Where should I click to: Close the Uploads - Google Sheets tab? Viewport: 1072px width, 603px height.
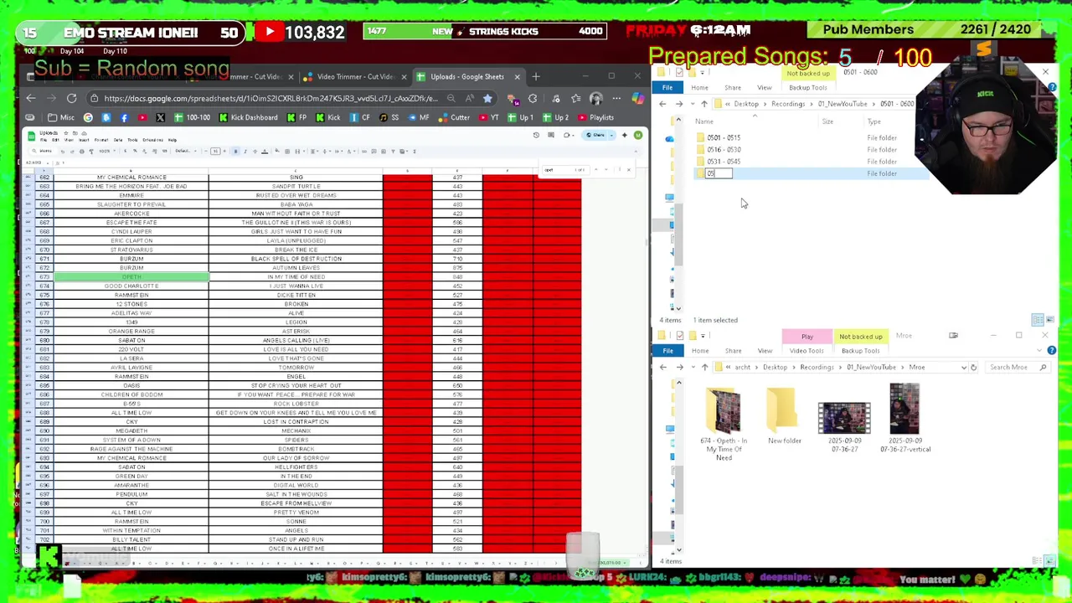click(x=517, y=76)
